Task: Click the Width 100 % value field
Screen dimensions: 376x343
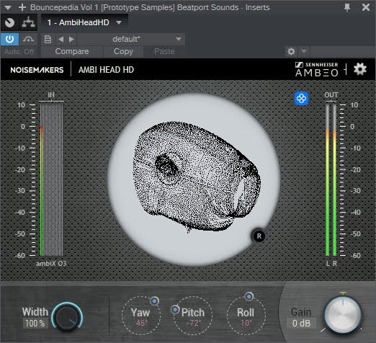Action: click(35, 324)
